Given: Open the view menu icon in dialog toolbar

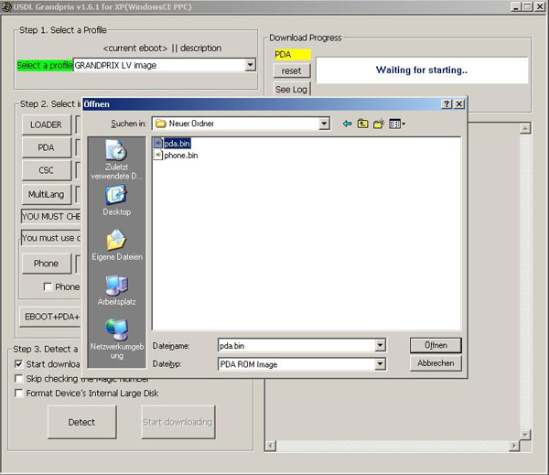Looking at the screenshot, I should (396, 124).
